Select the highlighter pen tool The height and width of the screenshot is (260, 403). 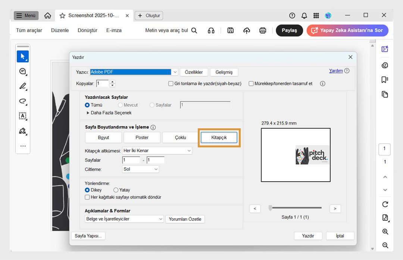[23, 86]
